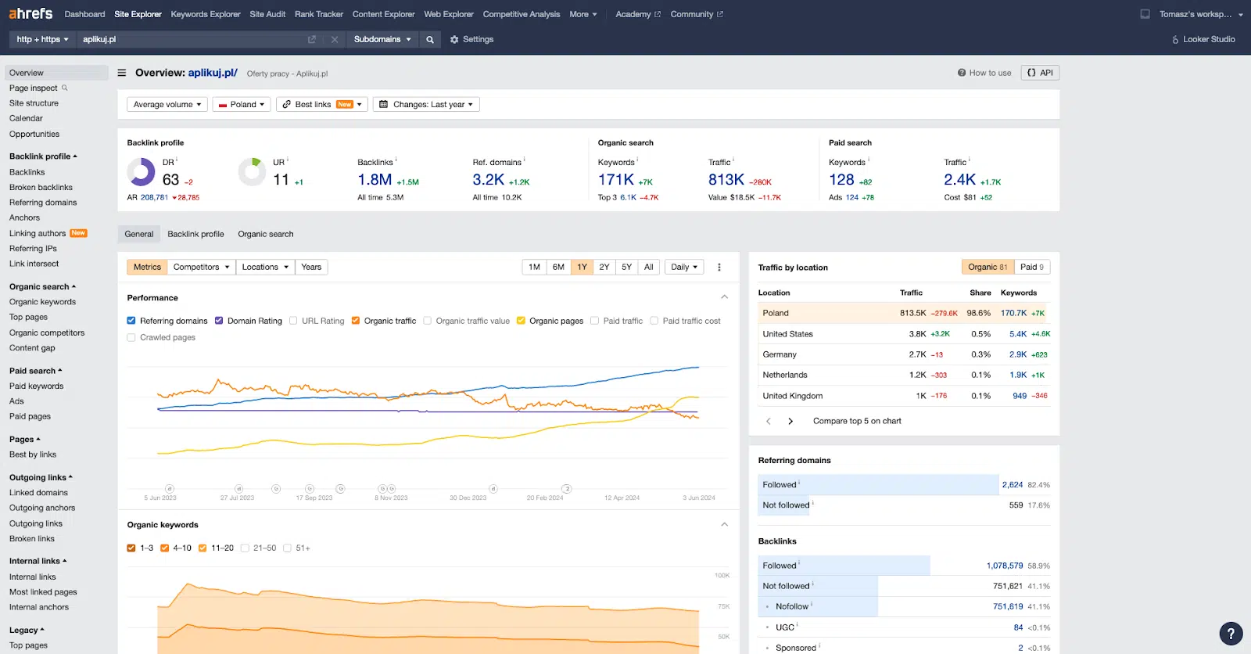
Task: Open Referring domains in sidebar
Action: [x=43, y=203]
